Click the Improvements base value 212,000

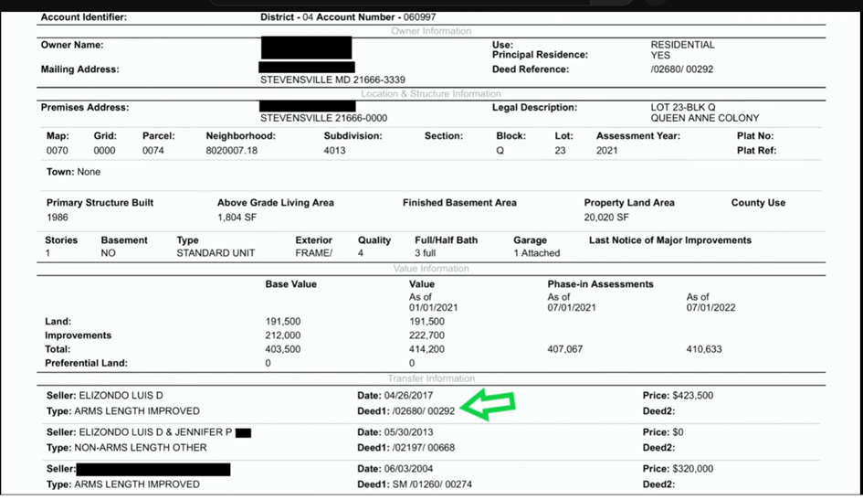[x=283, y=335]
